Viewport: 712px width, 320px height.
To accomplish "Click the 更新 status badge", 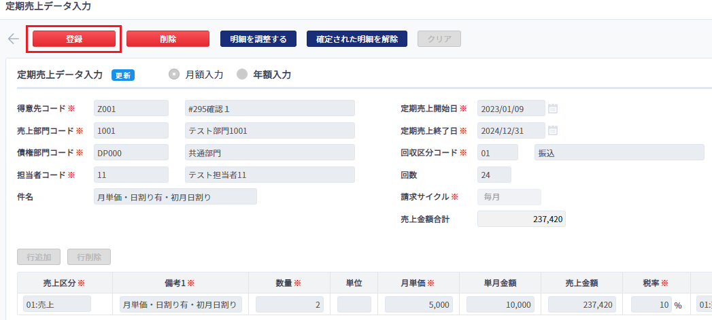I will [x=122, y=75].
